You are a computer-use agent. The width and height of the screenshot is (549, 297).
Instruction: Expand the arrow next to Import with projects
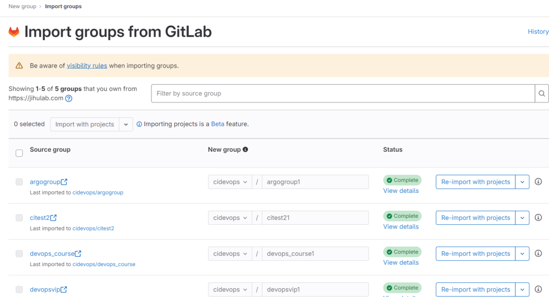point(126,124)
